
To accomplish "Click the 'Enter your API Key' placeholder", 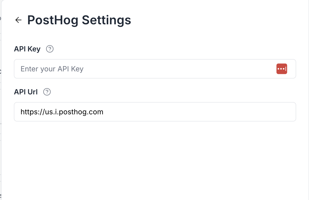I will point(52,69).
